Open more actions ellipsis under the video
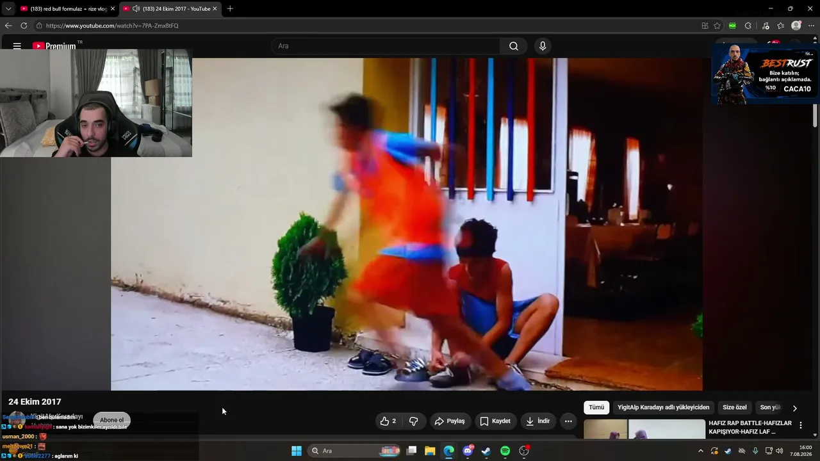The width and height of the screenshot is (820, 461). 568,421
